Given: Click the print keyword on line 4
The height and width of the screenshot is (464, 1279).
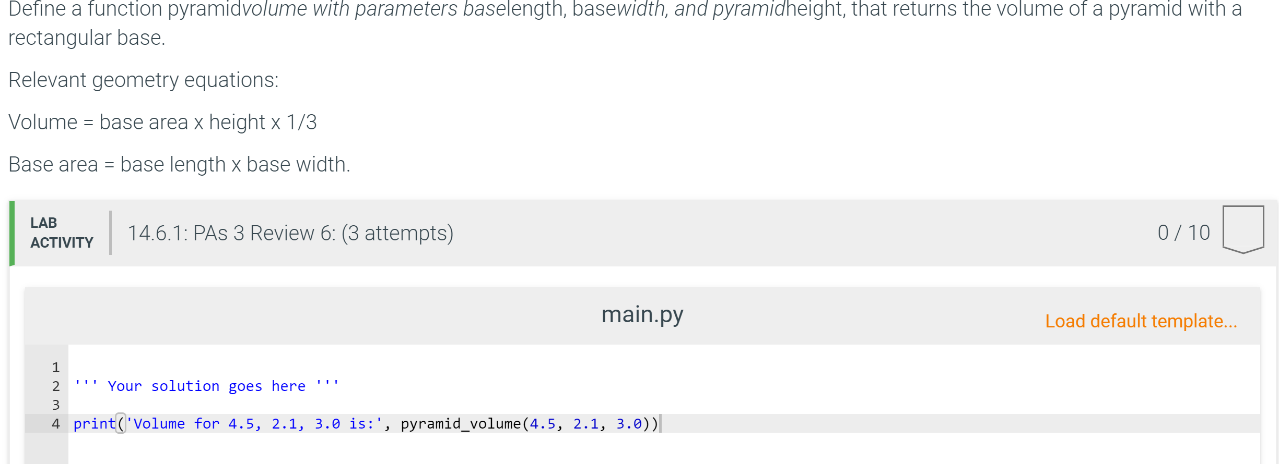Looking at the screenshot, I should [x=95, y=424].
